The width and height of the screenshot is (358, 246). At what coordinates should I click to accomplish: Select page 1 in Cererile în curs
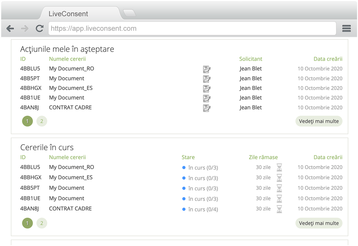click(27, 223)
